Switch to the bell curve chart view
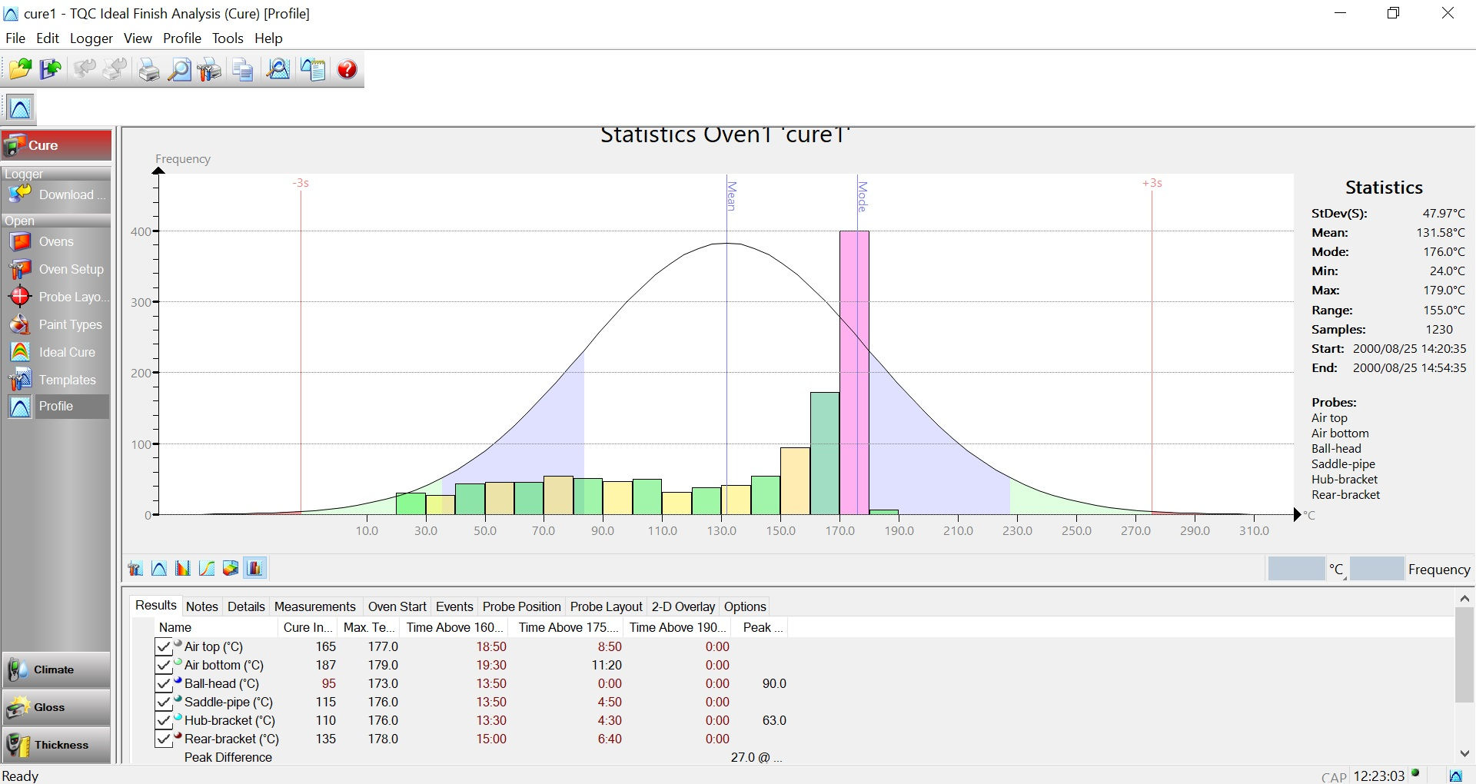Viewport: 1476px width, 784px height. [x=159, y=568]
